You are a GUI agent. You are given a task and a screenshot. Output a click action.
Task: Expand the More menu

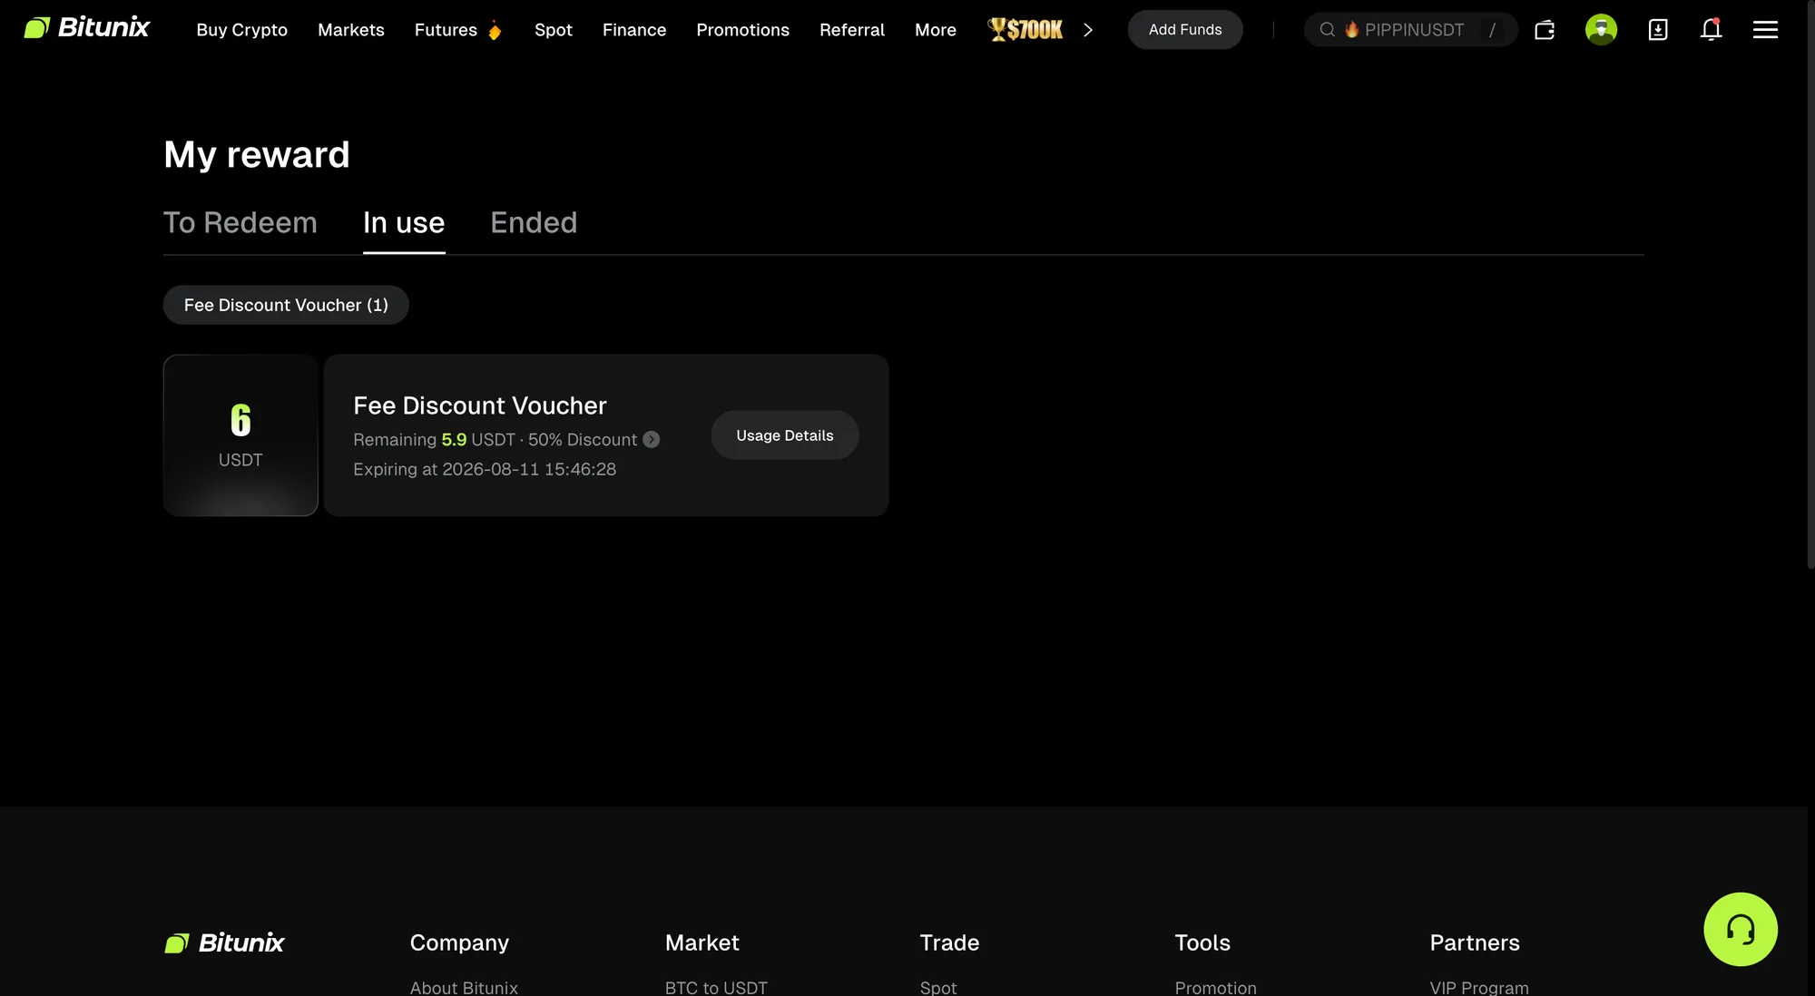point(936,30)
